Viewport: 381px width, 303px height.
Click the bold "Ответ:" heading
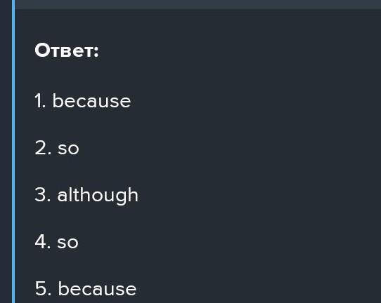click(67, 50)
